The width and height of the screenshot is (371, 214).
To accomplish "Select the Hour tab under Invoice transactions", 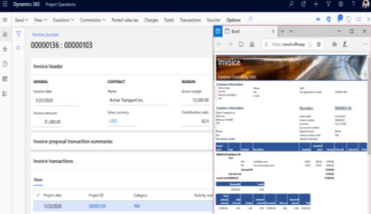I will point(38,180).
